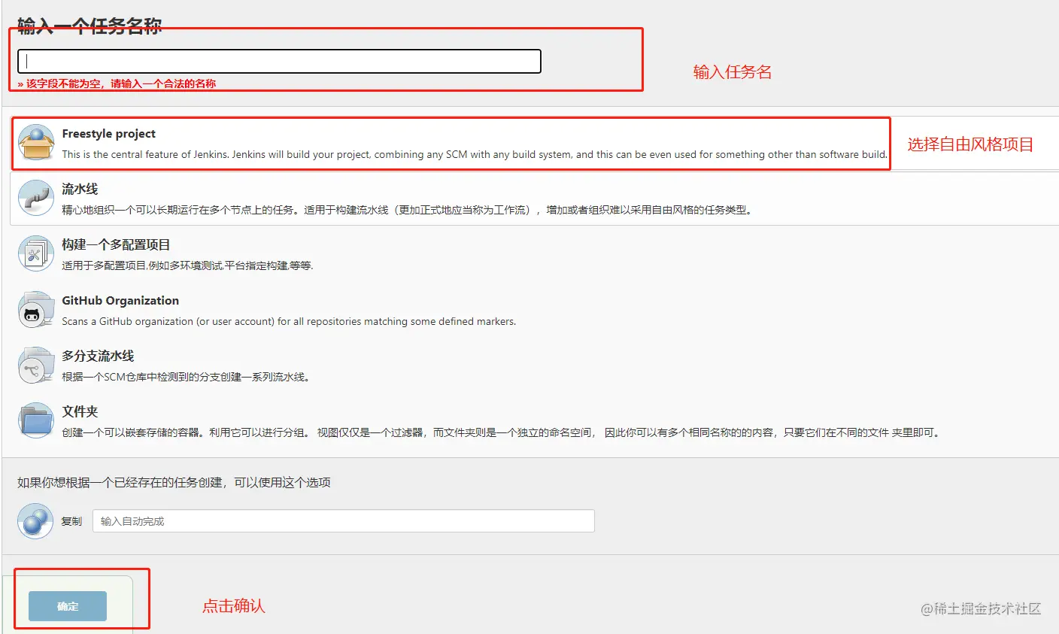
Task: Click the 文件夹 folder icon
Action: click(x=36, y=421)
